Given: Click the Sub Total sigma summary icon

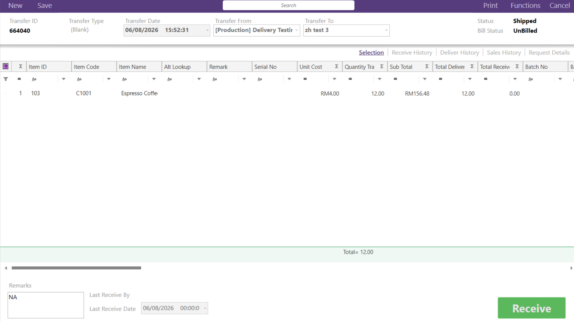Looking at the screenshot, I should point(427,67).
